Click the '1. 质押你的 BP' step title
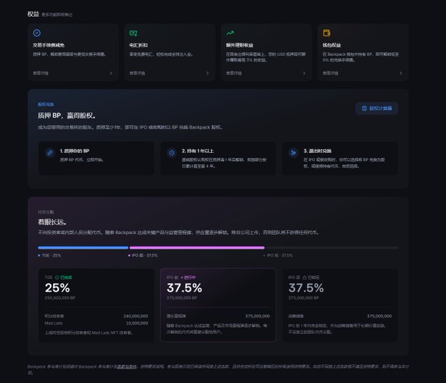This screenshot has width=446, height=383. coord(75,151)
